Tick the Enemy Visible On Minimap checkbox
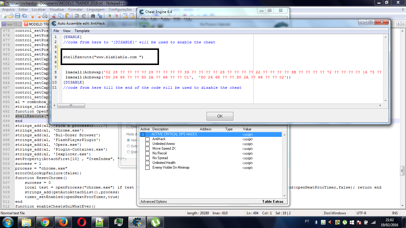This screenshot has width=406, height=228. [x=147, y=168]
